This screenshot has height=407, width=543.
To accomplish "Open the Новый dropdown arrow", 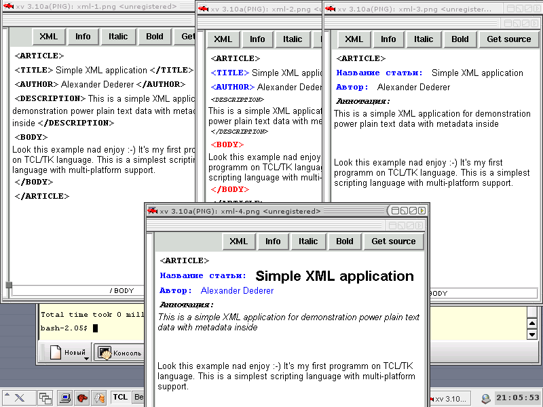I will click(x=87, y=357).
